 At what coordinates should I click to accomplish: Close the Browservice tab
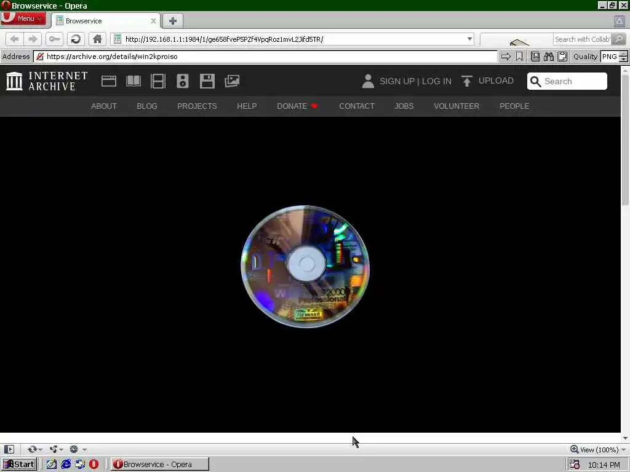[x=153, y=21]
